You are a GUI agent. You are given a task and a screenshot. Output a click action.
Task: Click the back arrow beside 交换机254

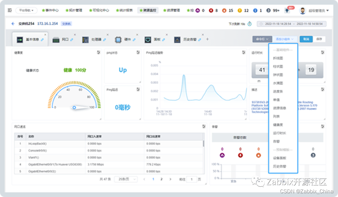point(13,24)
